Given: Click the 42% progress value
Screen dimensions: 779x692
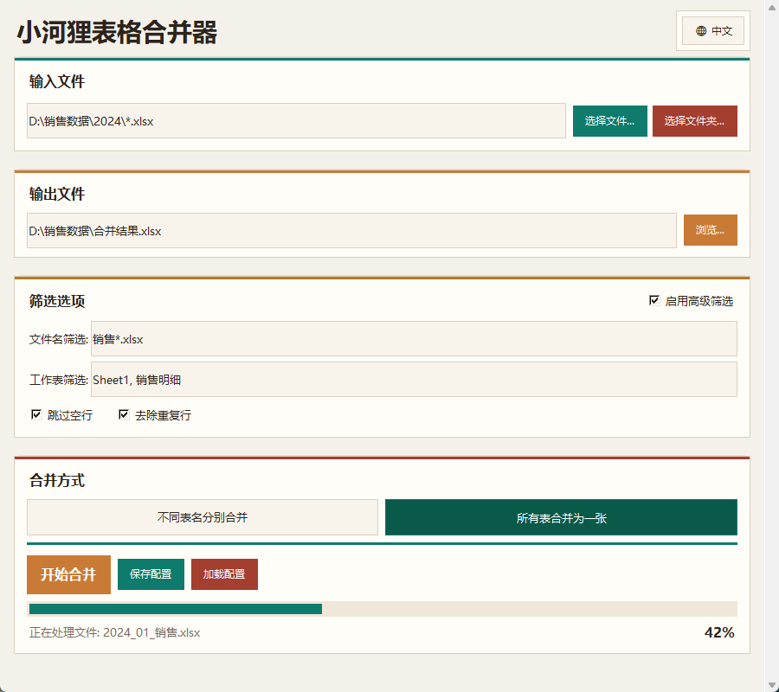Looking at the screenshot, I should [719, 632].
